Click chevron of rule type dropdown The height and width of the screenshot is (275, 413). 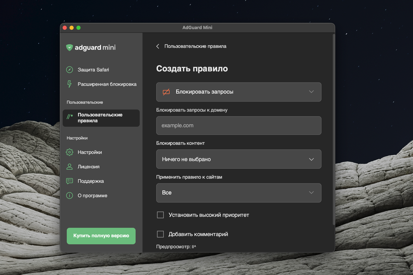pos(311,92)
